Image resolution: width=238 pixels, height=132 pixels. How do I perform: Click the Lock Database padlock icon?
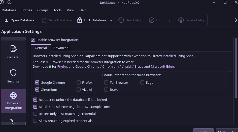(x=80, y=20)
